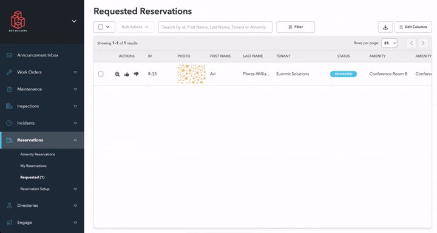
Task: Click the Engage megaphone icon
Action: 9,223
